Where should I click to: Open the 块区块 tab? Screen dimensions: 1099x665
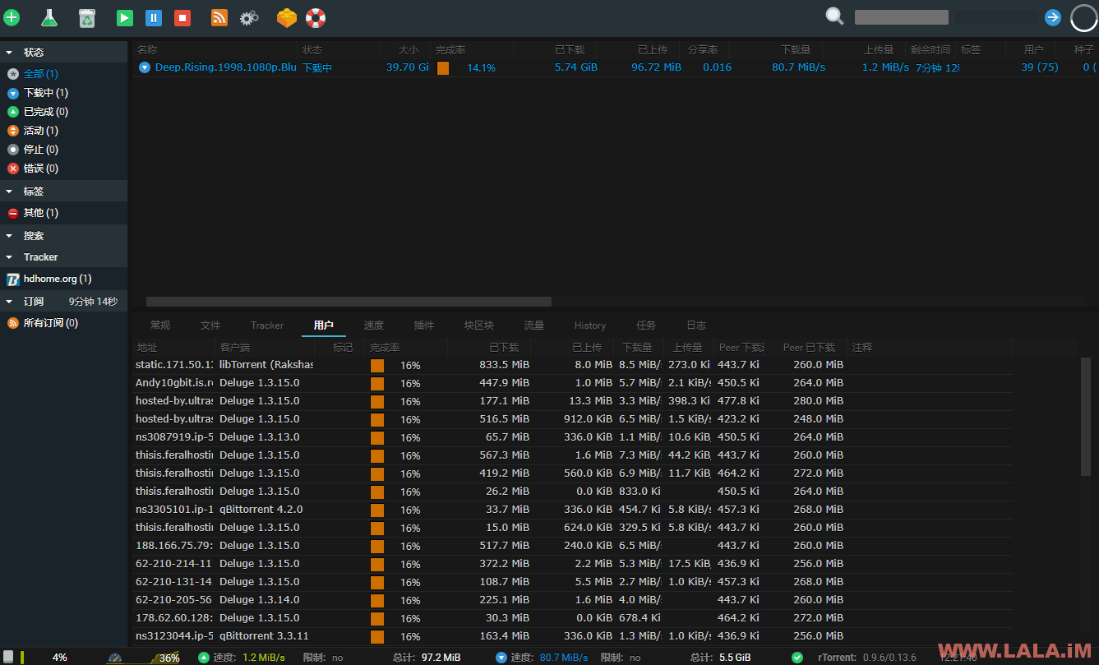pyautogui.click(x=479, y=326)
